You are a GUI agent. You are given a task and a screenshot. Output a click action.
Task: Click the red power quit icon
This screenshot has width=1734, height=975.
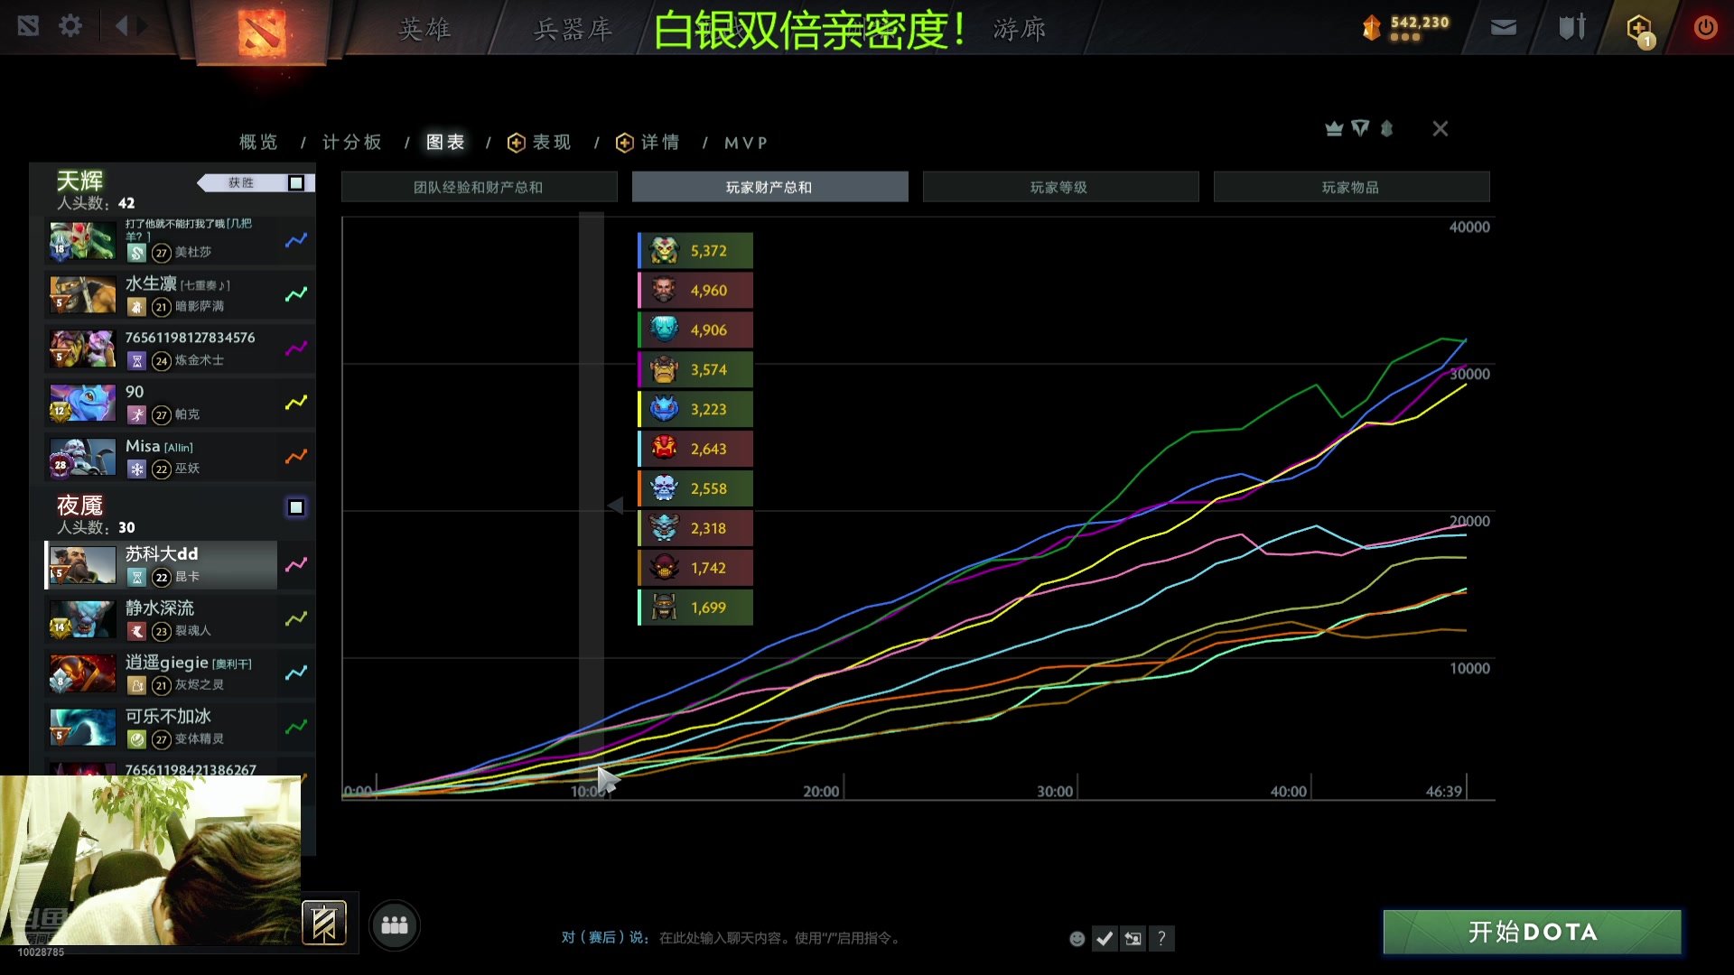click(1705, 27)
